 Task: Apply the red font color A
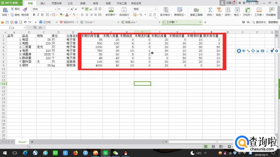pyautogui.click(x=67, y=15)
